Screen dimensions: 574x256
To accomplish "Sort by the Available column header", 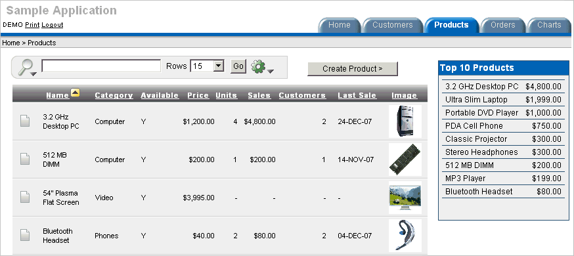I will [160, 95].
